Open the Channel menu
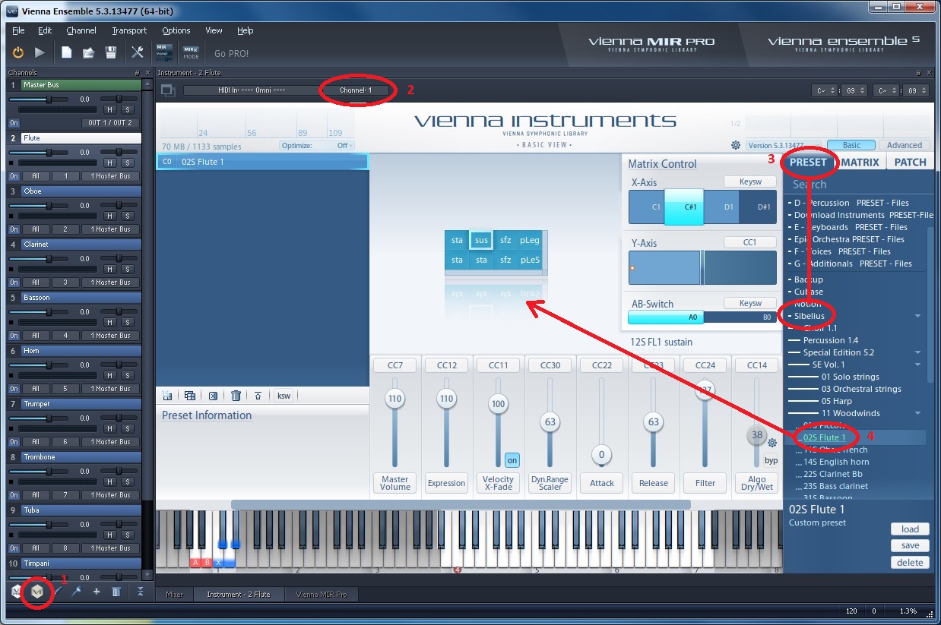This screenshot has width=941, height=625. 81,30
